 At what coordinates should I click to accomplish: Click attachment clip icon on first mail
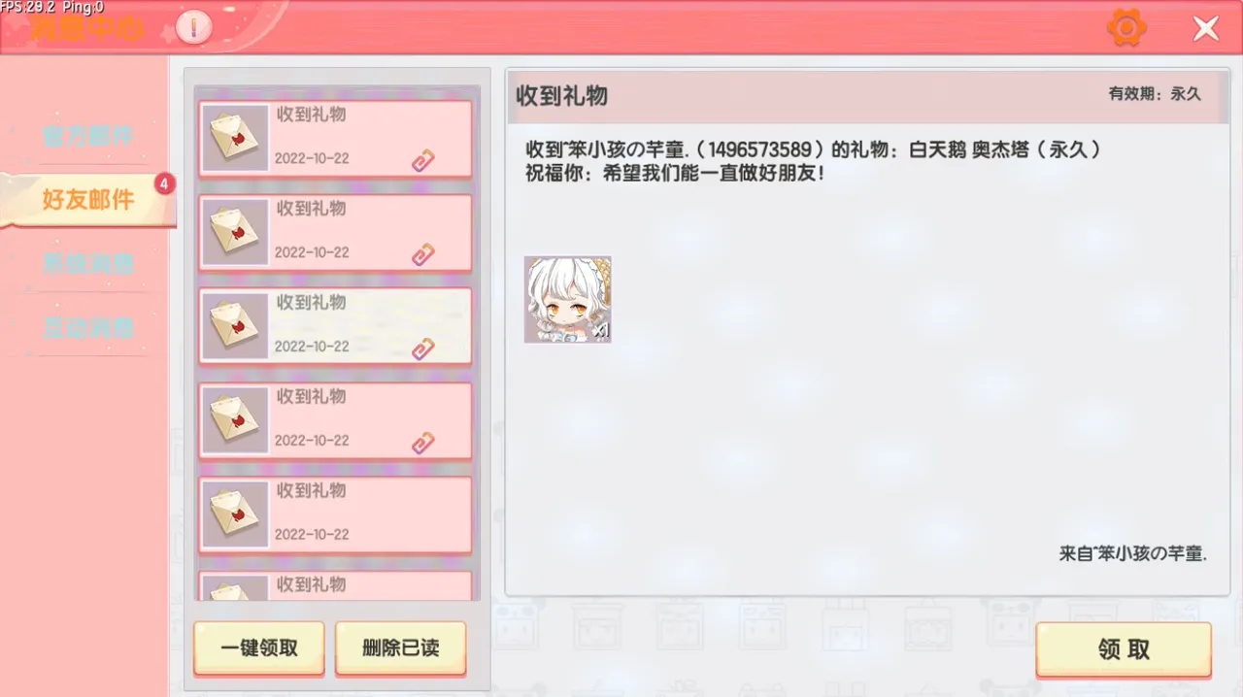click(422, 161)
